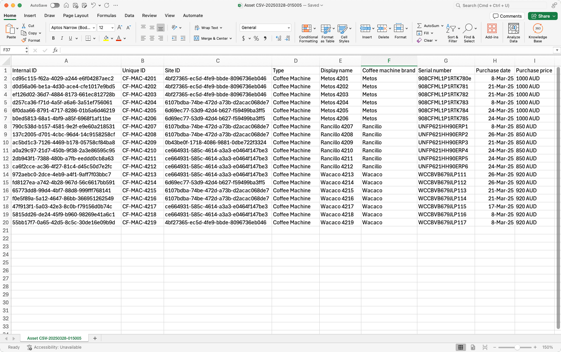Select the Wrap Text icon
561x352 pixels.
196,28
